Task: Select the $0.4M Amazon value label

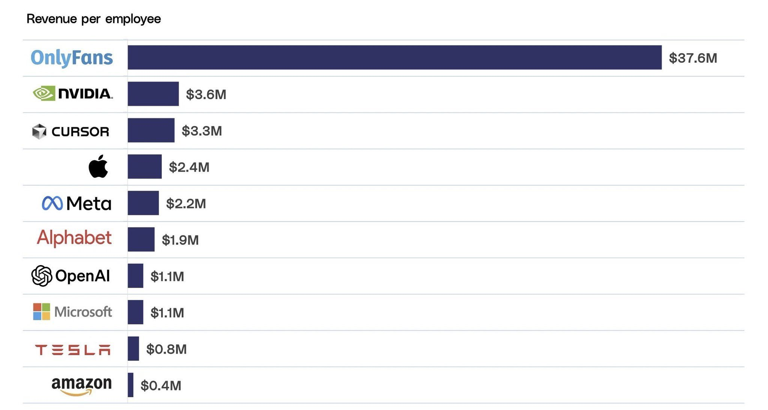Action: tap(161, 386)
